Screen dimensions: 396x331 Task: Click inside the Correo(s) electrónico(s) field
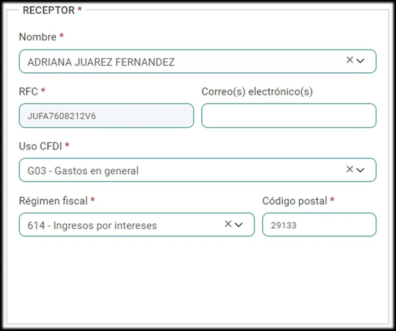(289, 115)
